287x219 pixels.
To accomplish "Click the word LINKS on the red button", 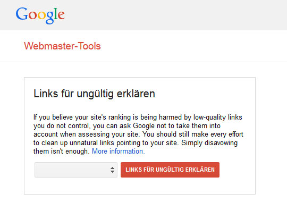I will 133,170.
